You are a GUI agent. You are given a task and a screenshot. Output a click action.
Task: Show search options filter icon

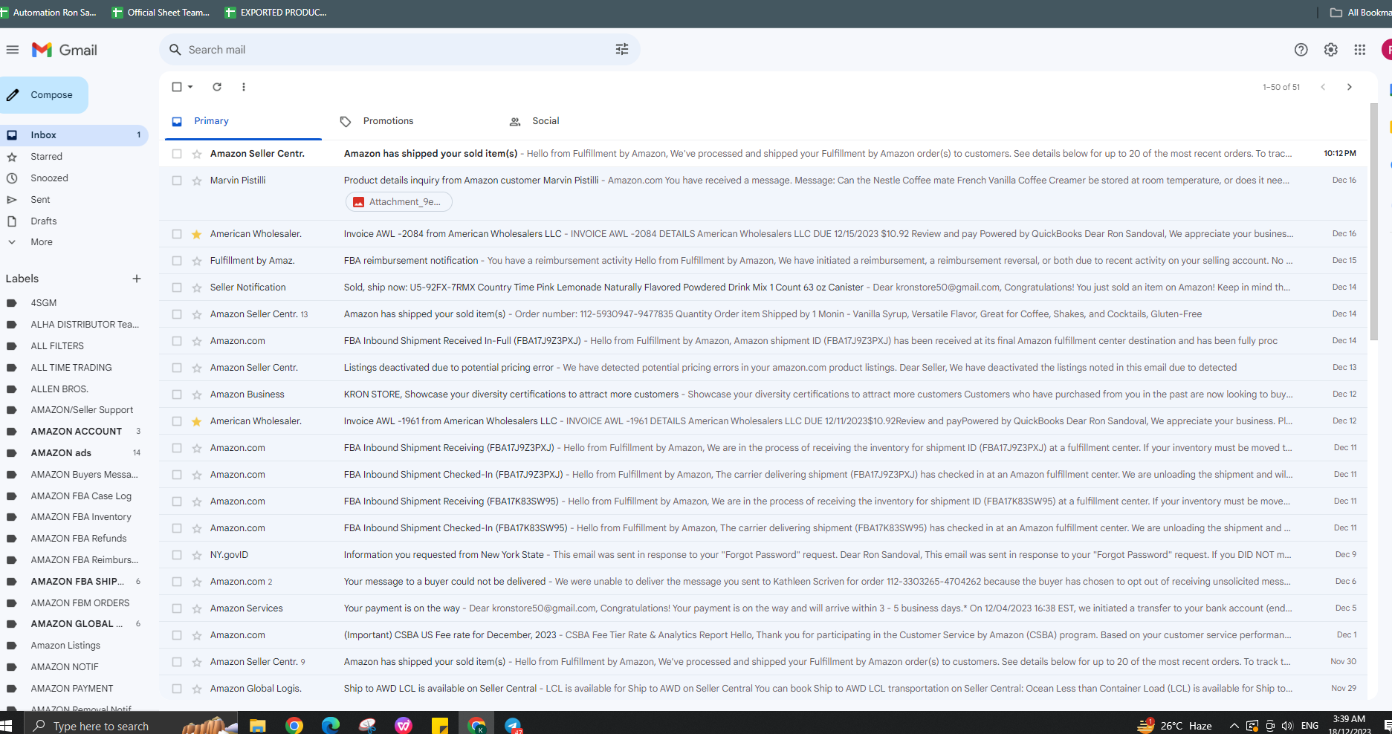click(x=622, y=50)
